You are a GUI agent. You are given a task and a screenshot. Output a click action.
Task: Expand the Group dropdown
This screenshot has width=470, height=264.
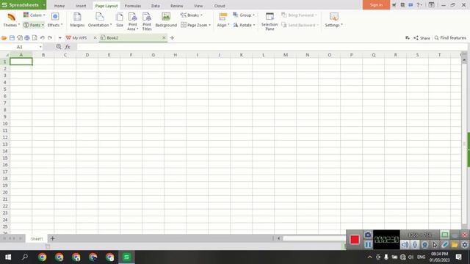click(244, 15)
